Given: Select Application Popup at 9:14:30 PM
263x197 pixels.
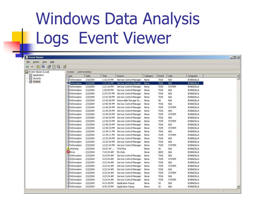Looking at the screenshot, I should (x=126, y=183).
